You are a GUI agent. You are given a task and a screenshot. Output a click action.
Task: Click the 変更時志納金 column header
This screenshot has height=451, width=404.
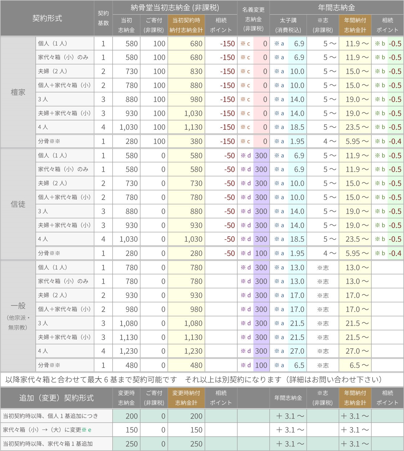[x=126, y=398]
